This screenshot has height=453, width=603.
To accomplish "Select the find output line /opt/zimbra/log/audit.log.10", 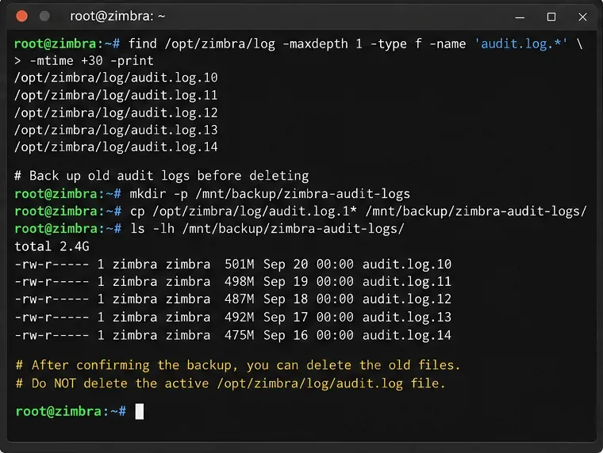I will tap(116, 78).
